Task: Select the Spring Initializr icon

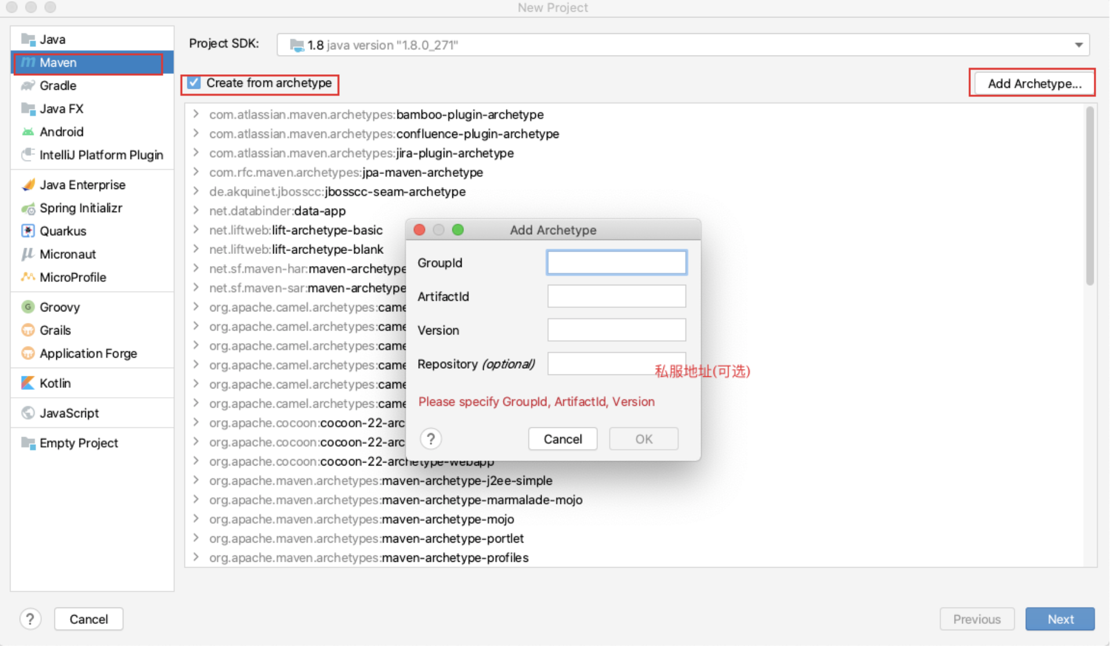Action: (x=28, y=208)
